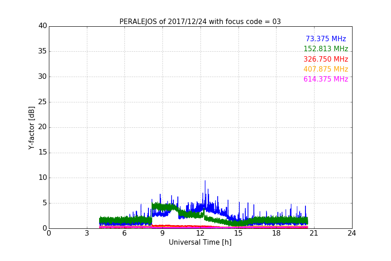Select the red '326.750 MHz' legend label
391x261 pixels.
coord(326,59)
